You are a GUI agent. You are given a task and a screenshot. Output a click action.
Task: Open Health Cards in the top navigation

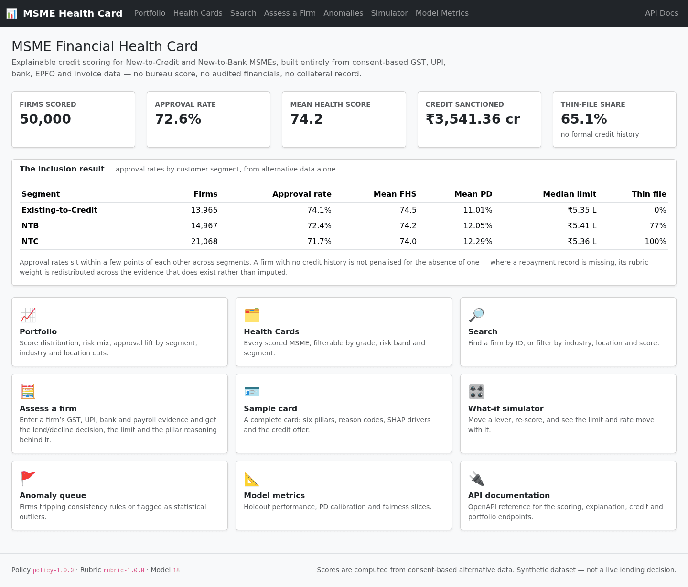[198, 13]
